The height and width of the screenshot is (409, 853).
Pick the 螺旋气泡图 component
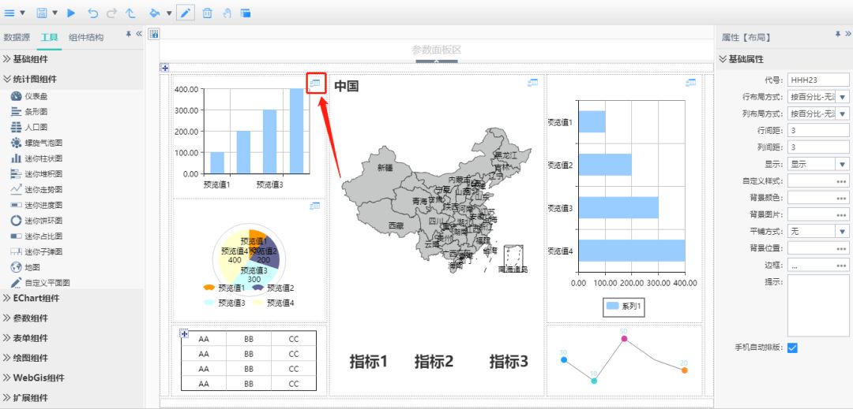(43, 143)
